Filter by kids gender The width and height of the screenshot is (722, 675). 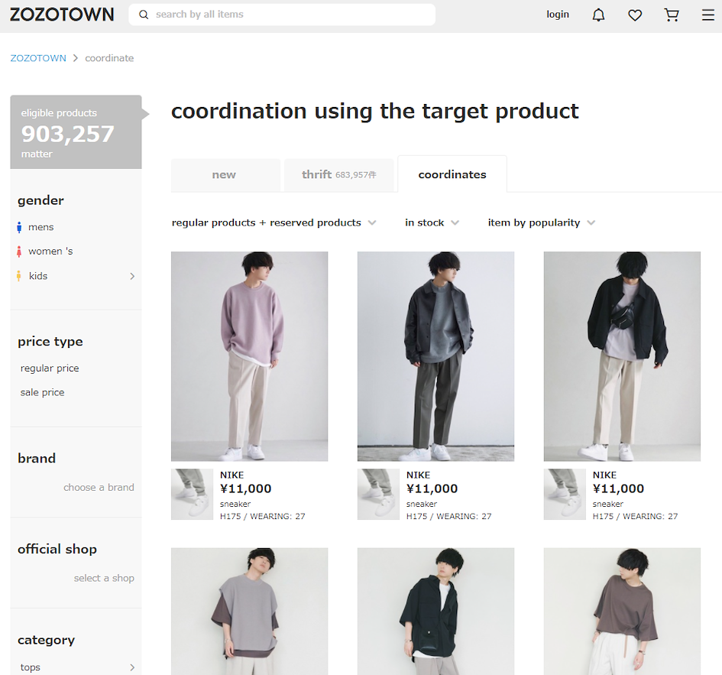coord(38,276)
